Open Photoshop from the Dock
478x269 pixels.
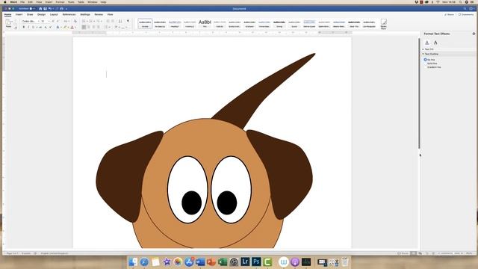[x=256, y=262]
